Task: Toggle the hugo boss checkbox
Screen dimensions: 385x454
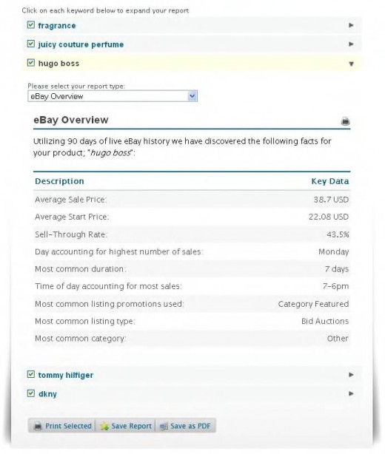Action: (x=31, y=63)
